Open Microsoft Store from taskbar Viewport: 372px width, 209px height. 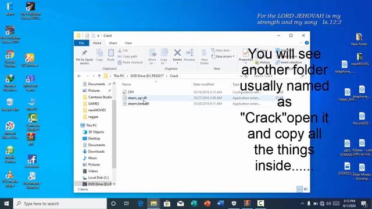[167, 204]
